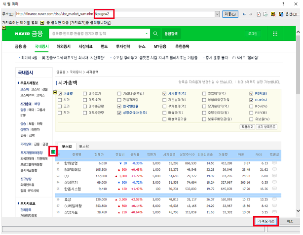The height and width of the screenshot is (235, 303).
Task: Open the 투자자별매매동향 sidebar link
Action: (32, 153)
